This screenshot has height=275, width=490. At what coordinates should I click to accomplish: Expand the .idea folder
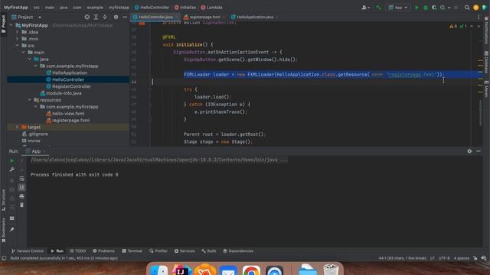coord(17,32)
